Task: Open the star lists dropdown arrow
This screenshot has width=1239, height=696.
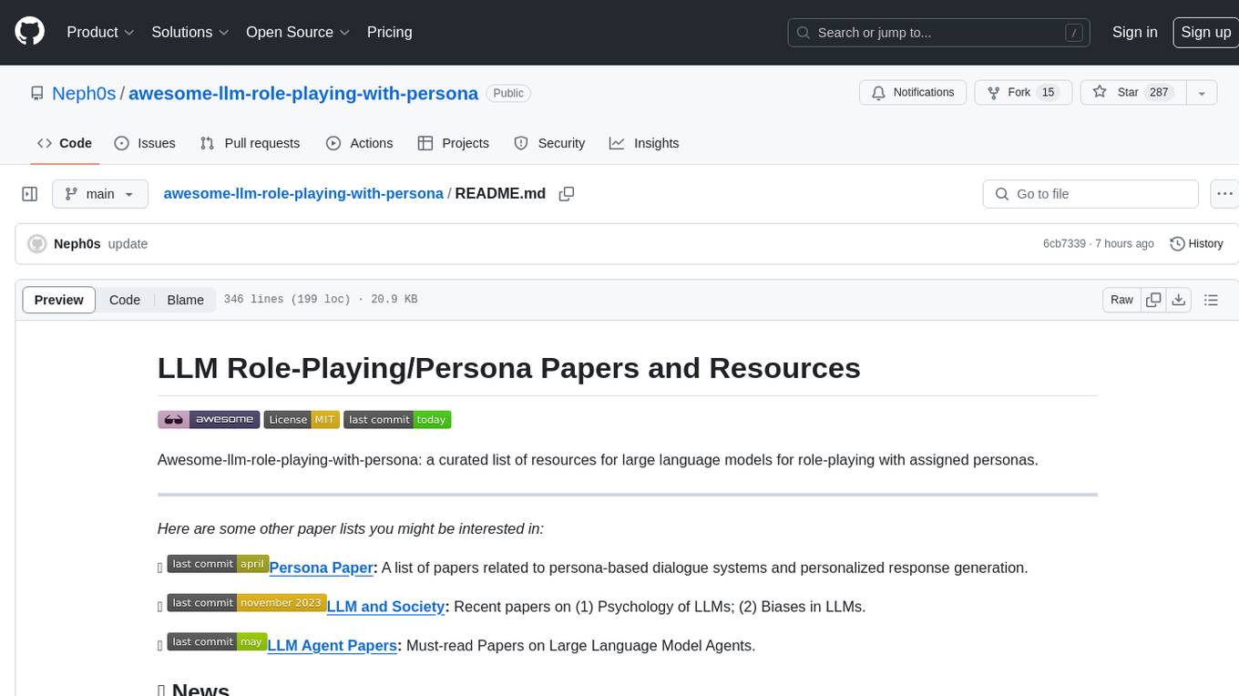Action: 1202,93
